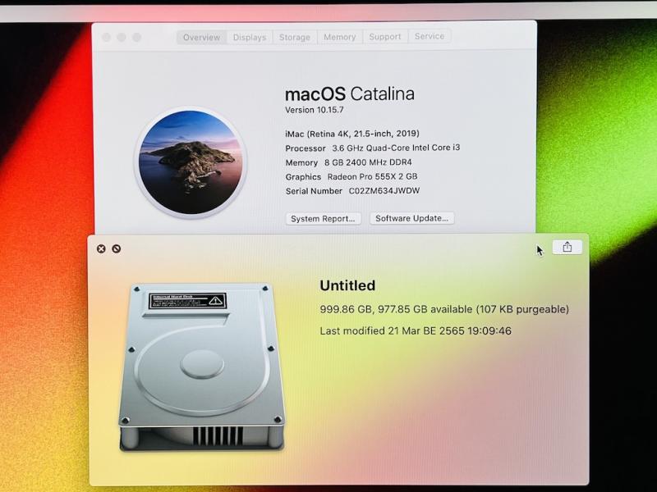Click the Untitled disk name
The image size is (657, 492).
(347, 285)
